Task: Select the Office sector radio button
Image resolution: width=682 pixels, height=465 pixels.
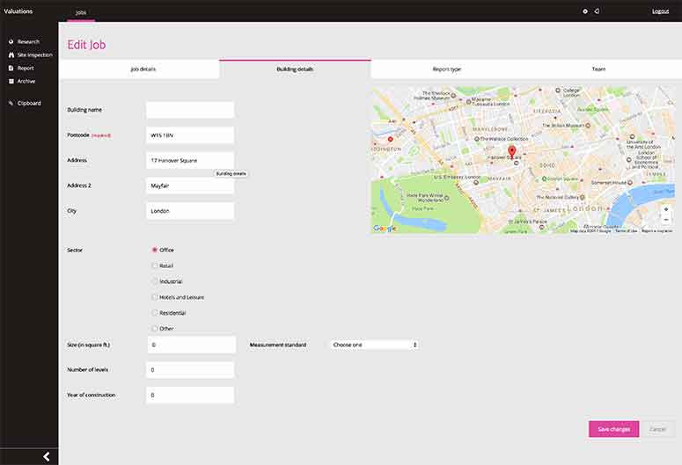Action: click(x=154, y=250)
